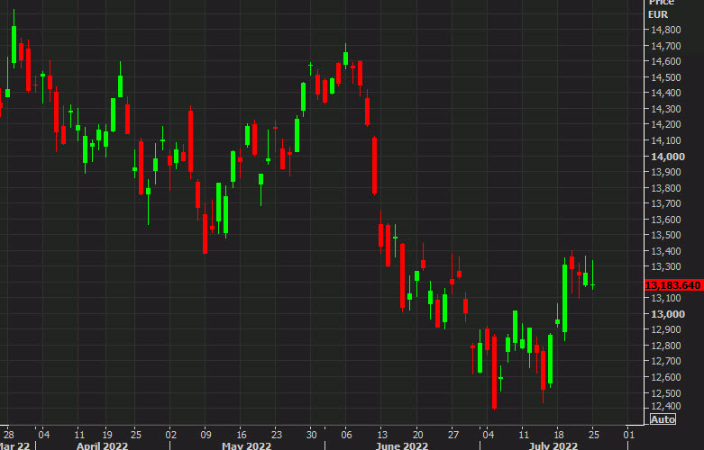Click the 12,400 price axis label

(x=666, y=406)
